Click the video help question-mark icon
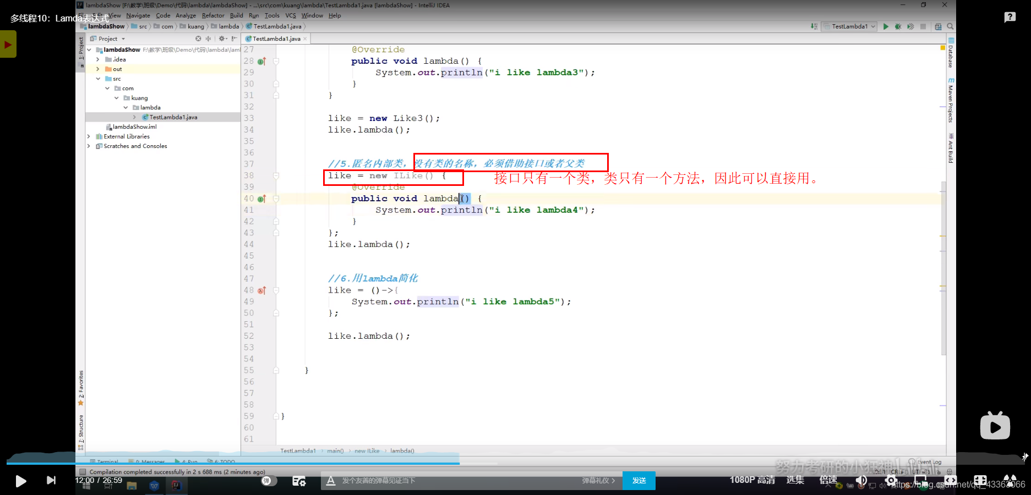 [x=1010, y=17]
